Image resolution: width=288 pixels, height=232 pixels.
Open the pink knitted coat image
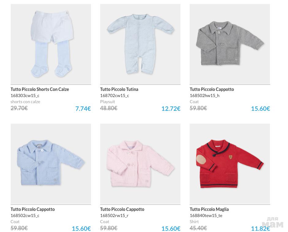point(140,164)
